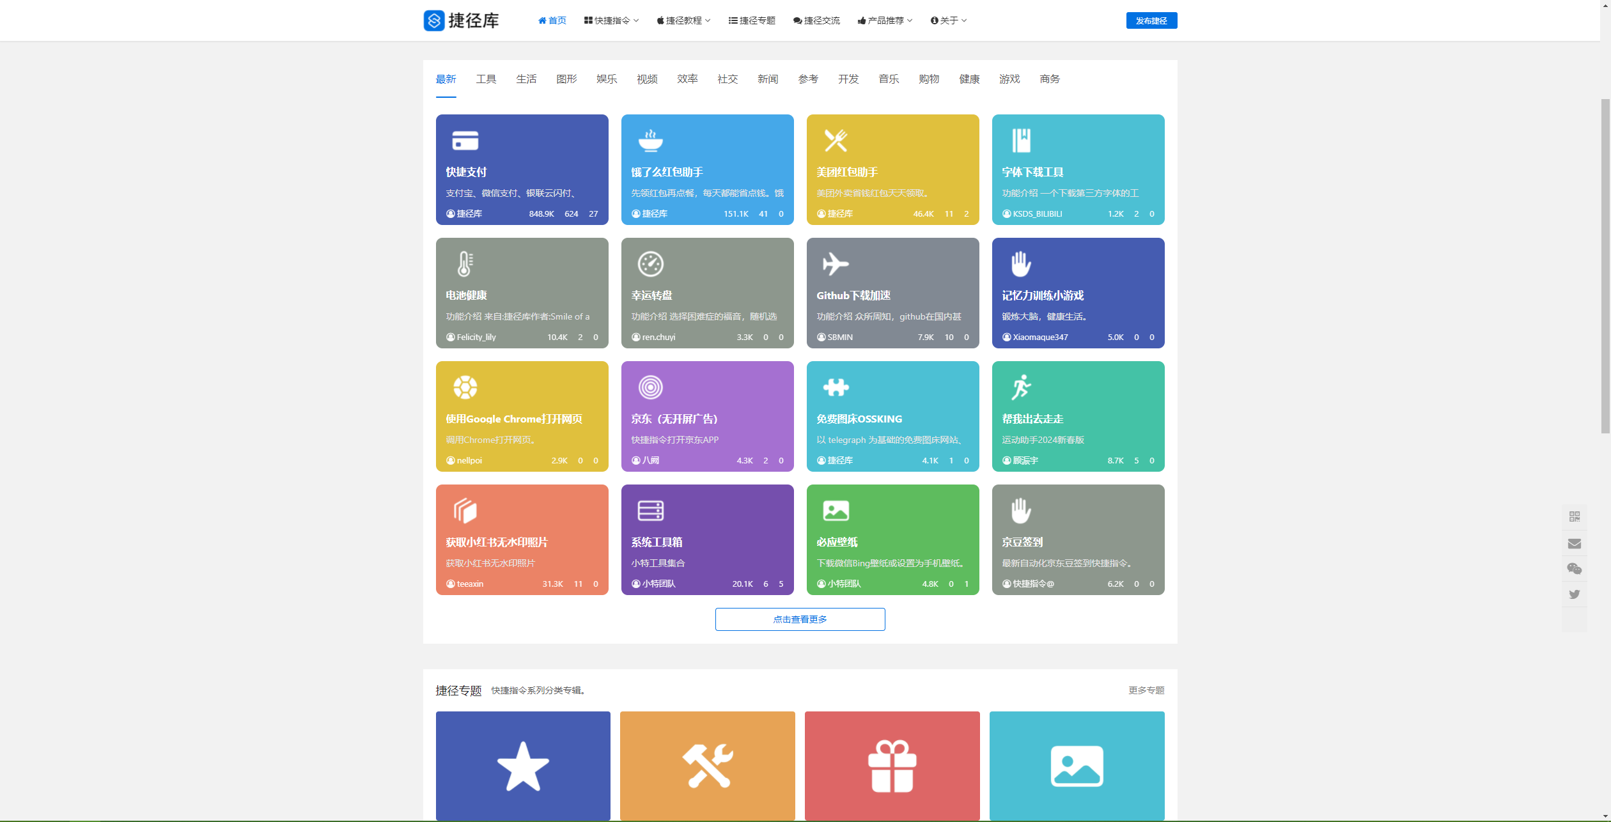
Task: Click the stacked cards icon on 获取小红书无水印照片
Action: pos(465,510)
